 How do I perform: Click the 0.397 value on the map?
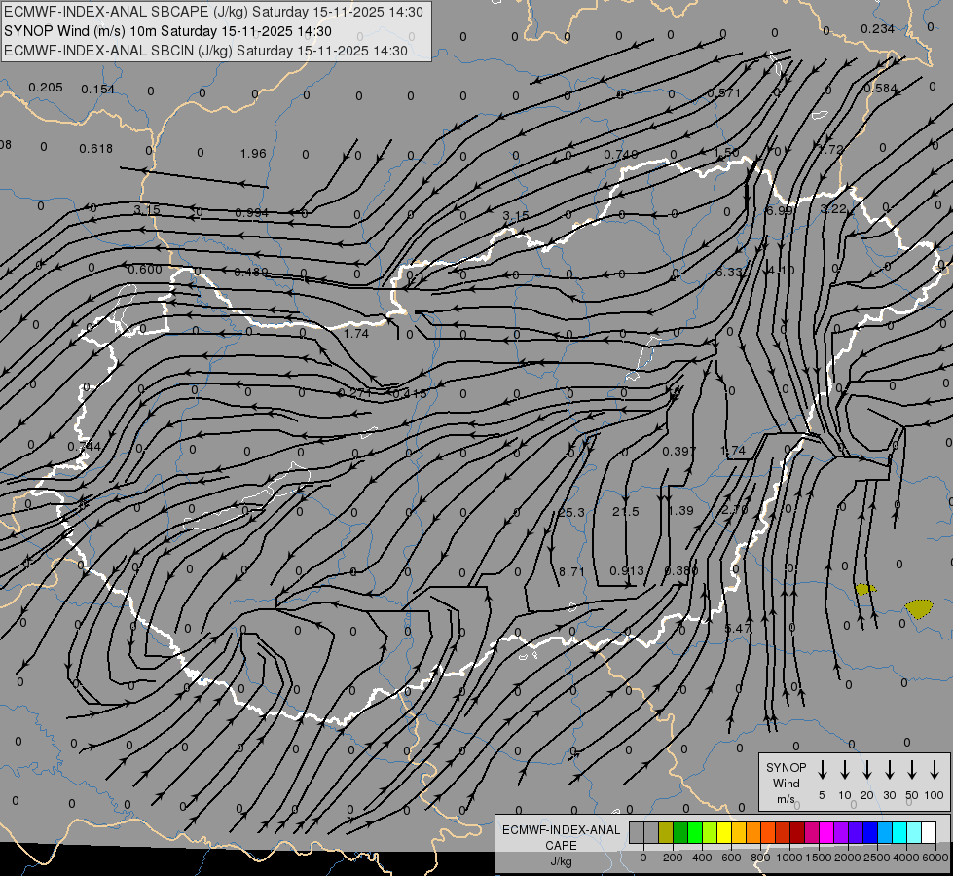click(678, 451)
